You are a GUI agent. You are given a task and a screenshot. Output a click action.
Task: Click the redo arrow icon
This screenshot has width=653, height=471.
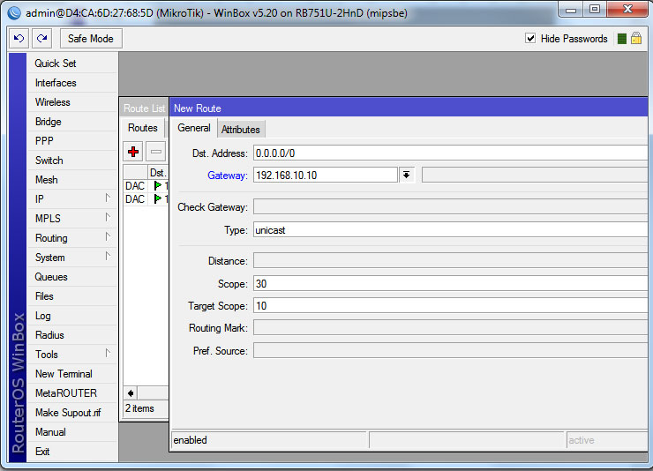click(41, 39)
